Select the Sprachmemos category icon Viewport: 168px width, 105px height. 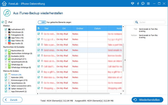[9, 83]
